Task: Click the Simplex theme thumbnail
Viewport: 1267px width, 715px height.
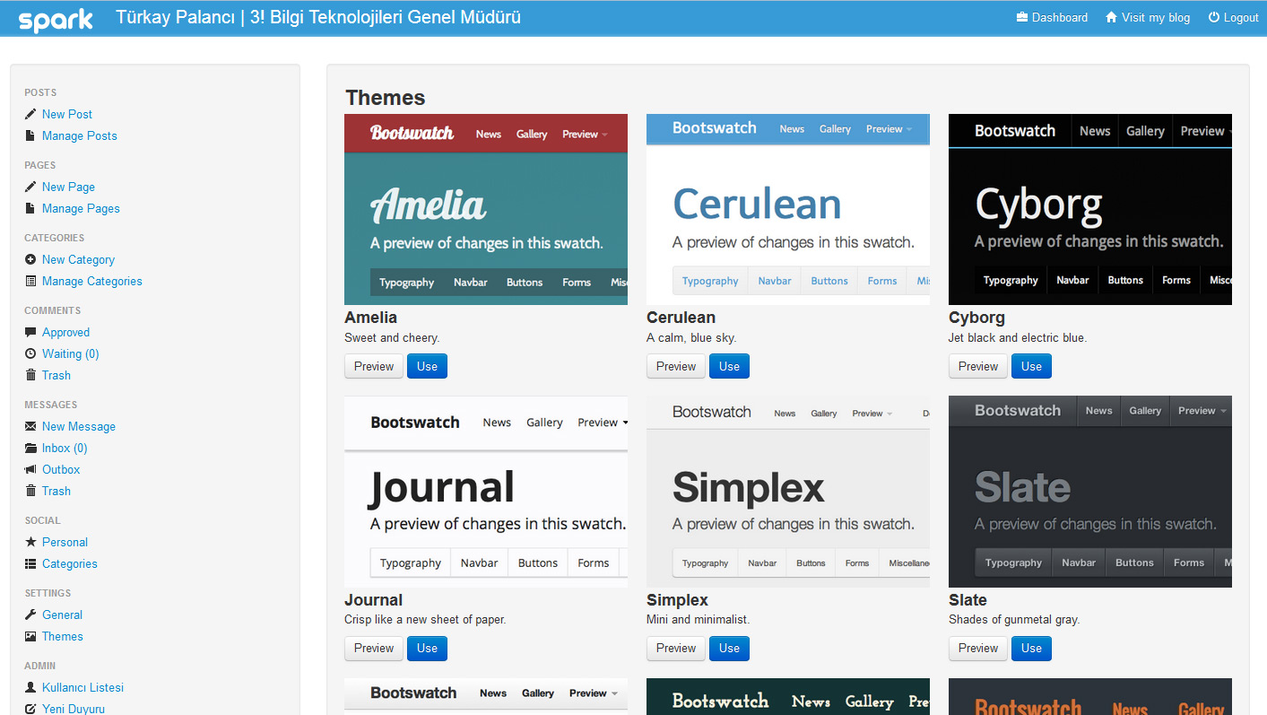Action: coord(788,492)
